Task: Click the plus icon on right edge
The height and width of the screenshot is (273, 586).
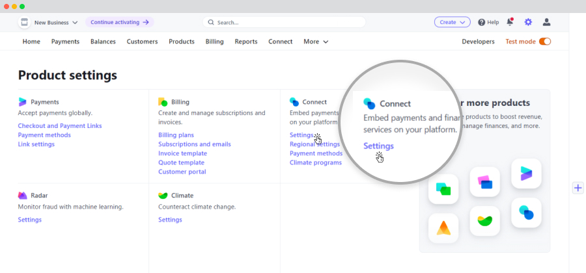Action: click(x=578, y=188)
